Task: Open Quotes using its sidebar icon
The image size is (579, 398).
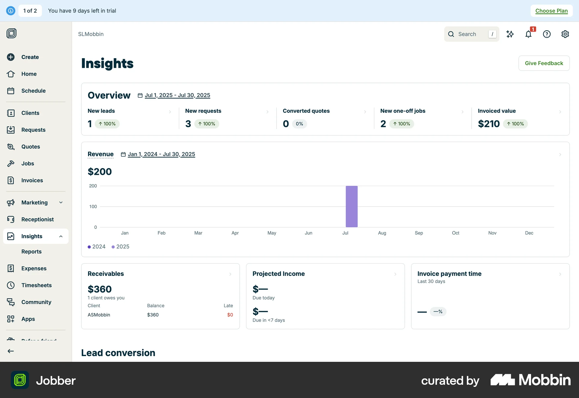Action: [11, 147]
